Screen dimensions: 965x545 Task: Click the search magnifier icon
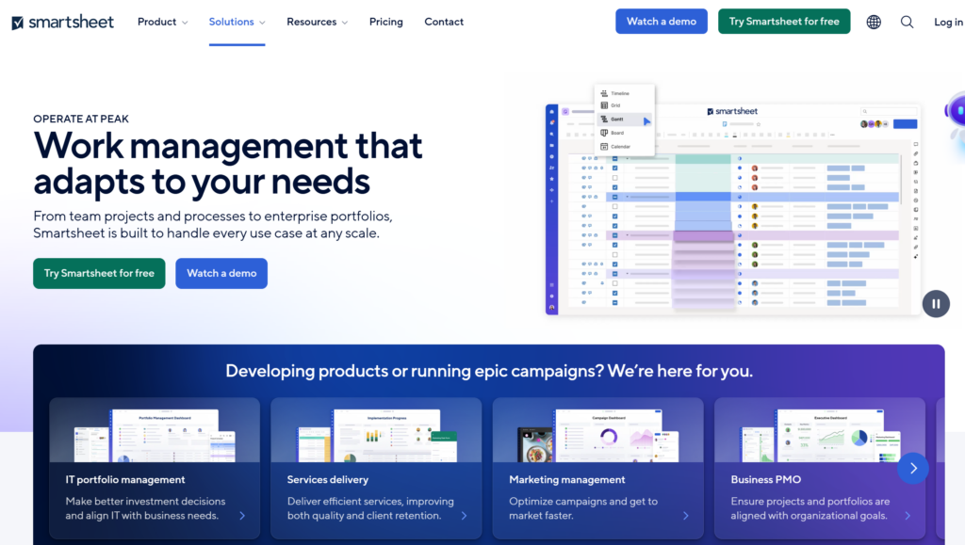[907, 22]
